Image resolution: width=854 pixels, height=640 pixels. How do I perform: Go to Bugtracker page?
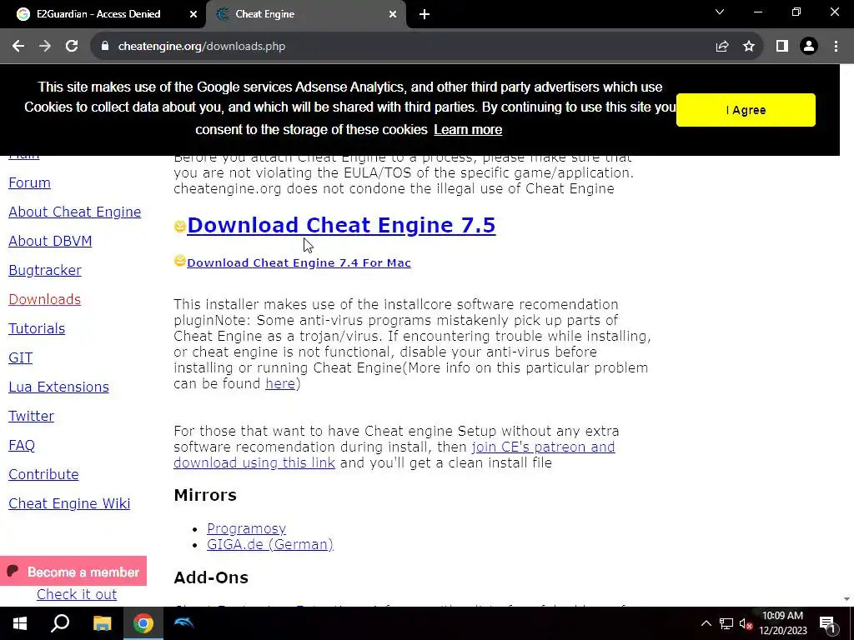pos(45,271)
